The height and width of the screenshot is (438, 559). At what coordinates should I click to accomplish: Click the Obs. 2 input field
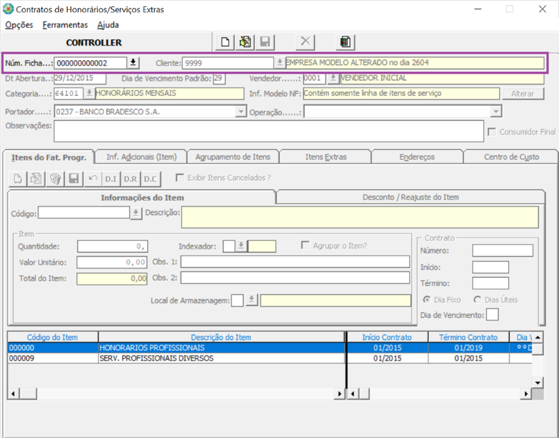pos(295,278)
